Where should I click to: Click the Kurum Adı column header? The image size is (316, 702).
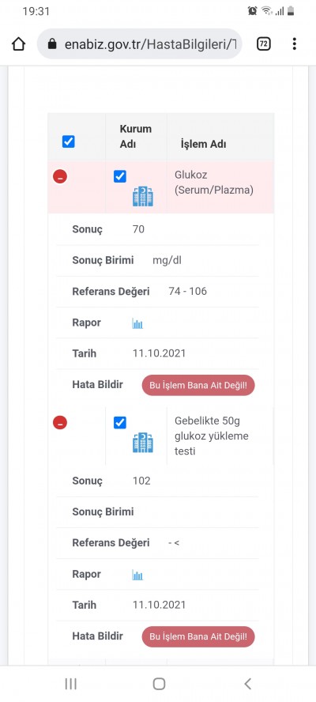click(136, 137)
